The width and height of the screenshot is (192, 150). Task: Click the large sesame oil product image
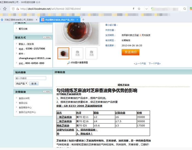[77, 33]
